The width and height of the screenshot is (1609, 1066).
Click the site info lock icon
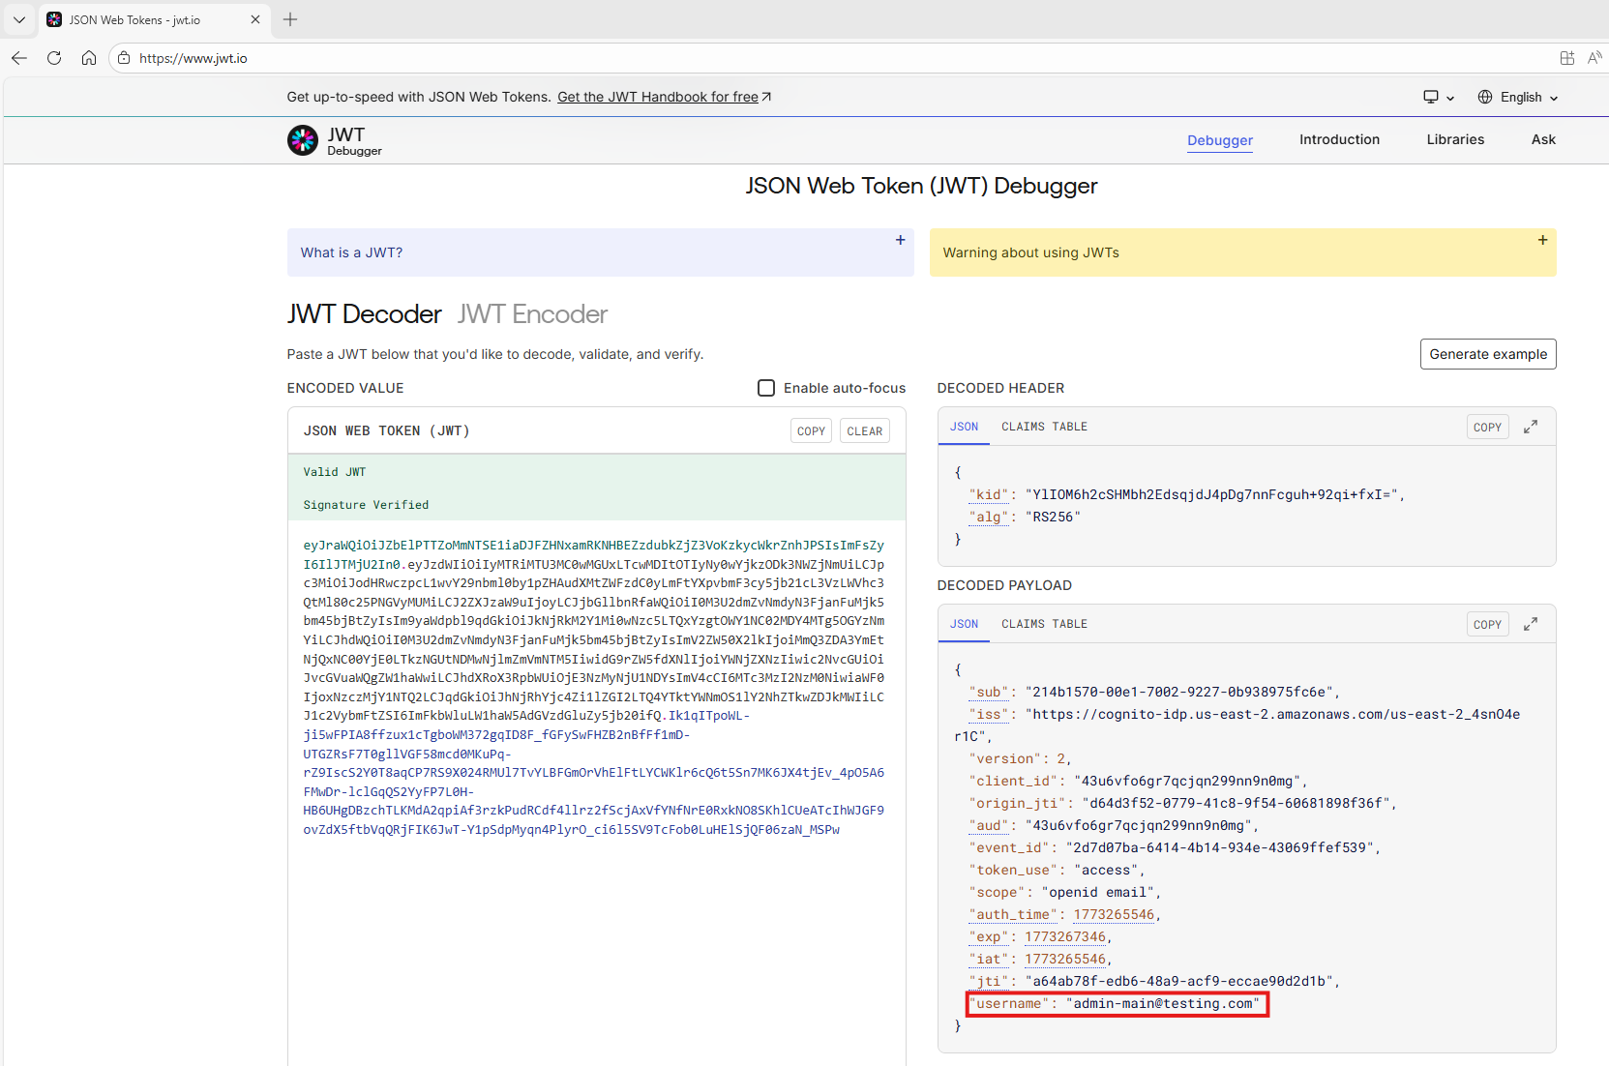124,58
